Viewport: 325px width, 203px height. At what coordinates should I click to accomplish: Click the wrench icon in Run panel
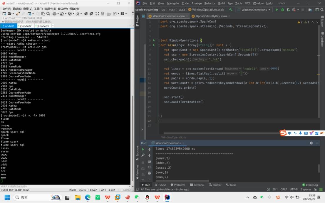pos(143,155)
